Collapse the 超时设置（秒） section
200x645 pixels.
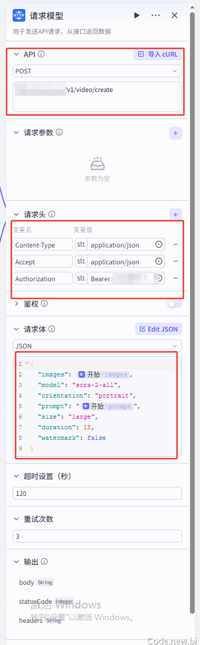(16, 476)
